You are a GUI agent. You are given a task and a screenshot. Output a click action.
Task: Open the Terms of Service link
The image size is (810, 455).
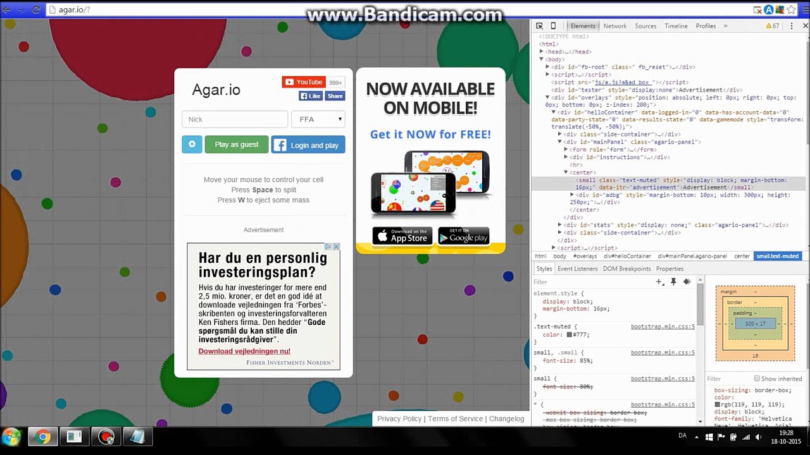455,419
